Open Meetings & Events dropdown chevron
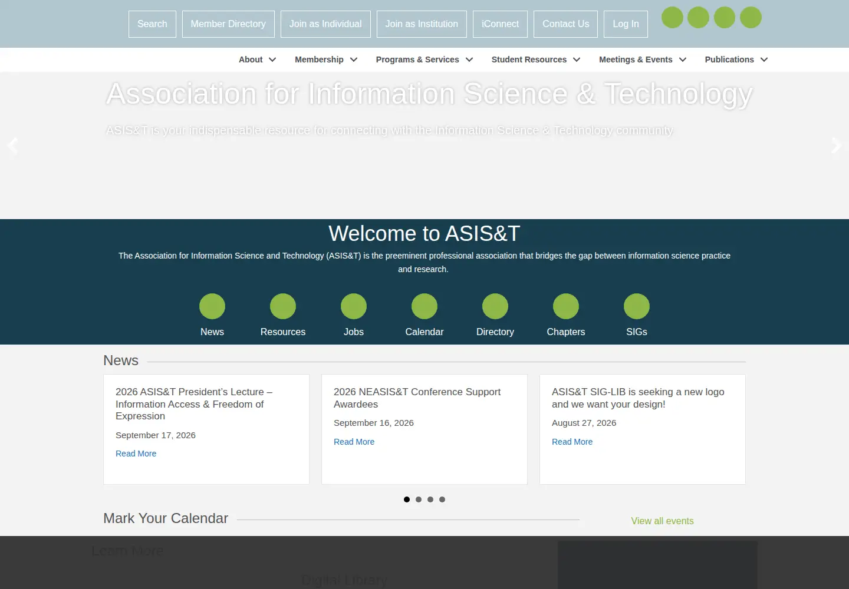849x589 pixels. (683, 59)
